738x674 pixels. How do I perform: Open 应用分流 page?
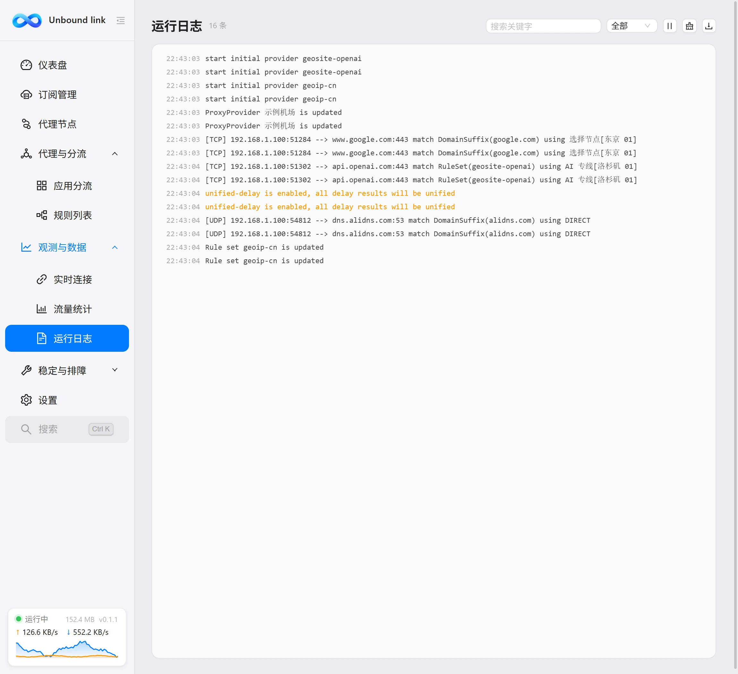coord(67,186)
